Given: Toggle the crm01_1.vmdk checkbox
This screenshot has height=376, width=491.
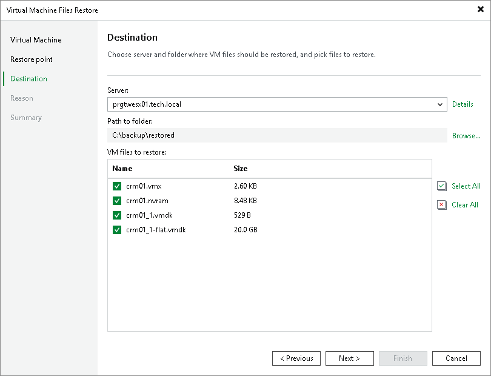Looking at the screenshot, I should 117,215.
